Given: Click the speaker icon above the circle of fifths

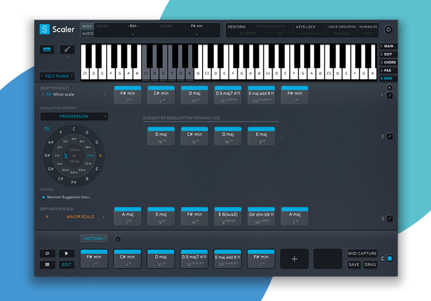Looking at the screenshot, I should pyautogui.click(x=47, y=128).
